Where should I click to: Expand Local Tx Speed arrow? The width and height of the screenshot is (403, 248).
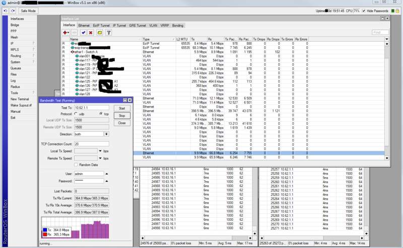click(100, 151)
